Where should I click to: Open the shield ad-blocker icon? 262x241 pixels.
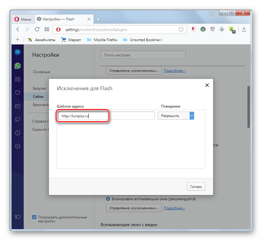pyautogui.click(x=212, y=29)
